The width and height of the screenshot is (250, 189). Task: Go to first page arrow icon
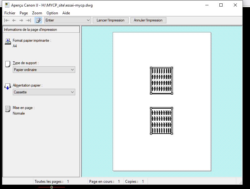[7, 20]
